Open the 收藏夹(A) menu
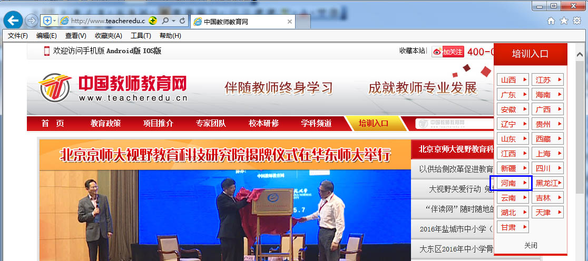This screenshot has height=261, width=588. click(109, 36)
